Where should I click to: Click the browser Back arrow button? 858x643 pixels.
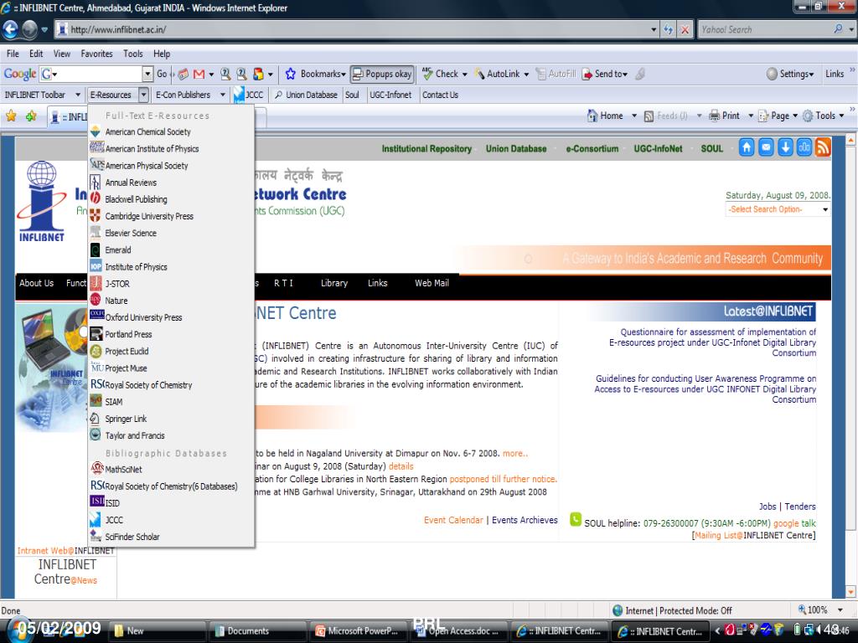(x=10, y=29)
